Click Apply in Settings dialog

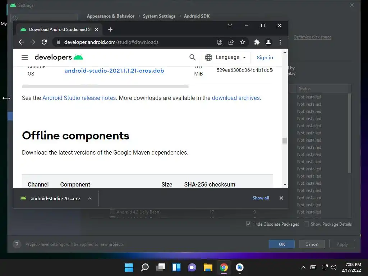click(342, 244)
